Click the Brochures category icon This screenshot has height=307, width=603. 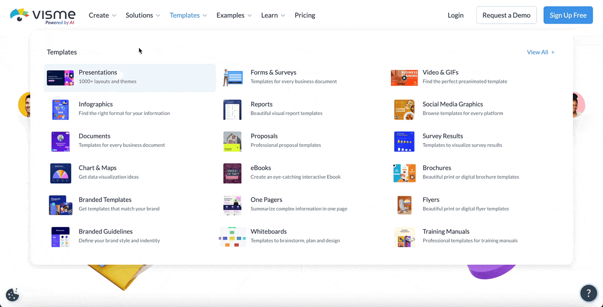pyautogui.click(x=404, y=173)
